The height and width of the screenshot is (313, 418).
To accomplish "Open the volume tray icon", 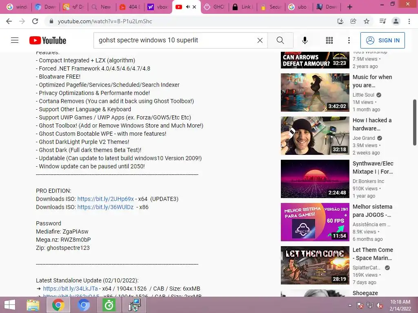I will pos(379,305).
